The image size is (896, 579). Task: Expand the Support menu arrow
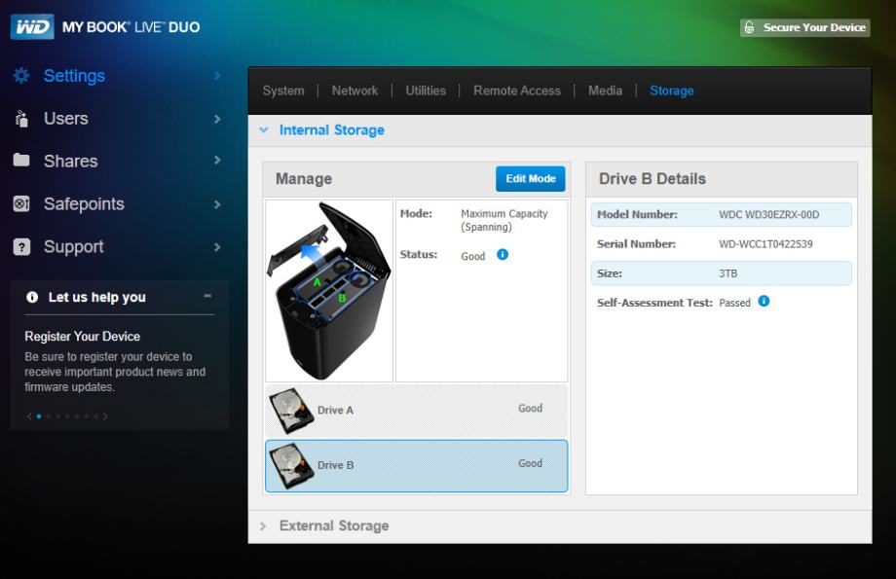(216, 247)
